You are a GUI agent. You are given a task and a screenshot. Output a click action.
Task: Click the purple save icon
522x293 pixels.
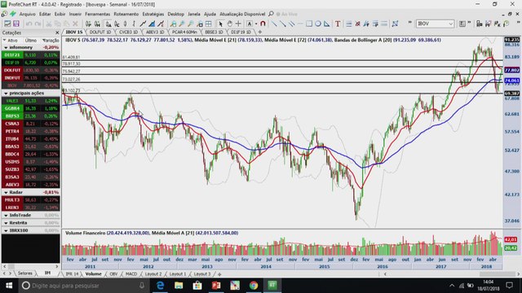(16, 24)
